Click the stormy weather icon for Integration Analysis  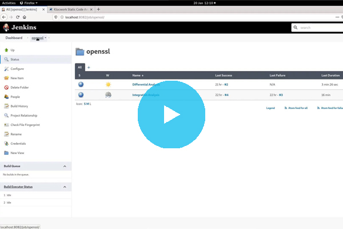108,94
